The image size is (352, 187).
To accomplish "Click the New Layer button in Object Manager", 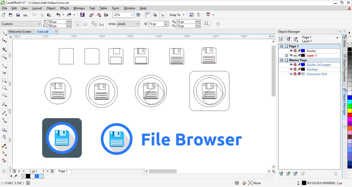I will 281,174.
